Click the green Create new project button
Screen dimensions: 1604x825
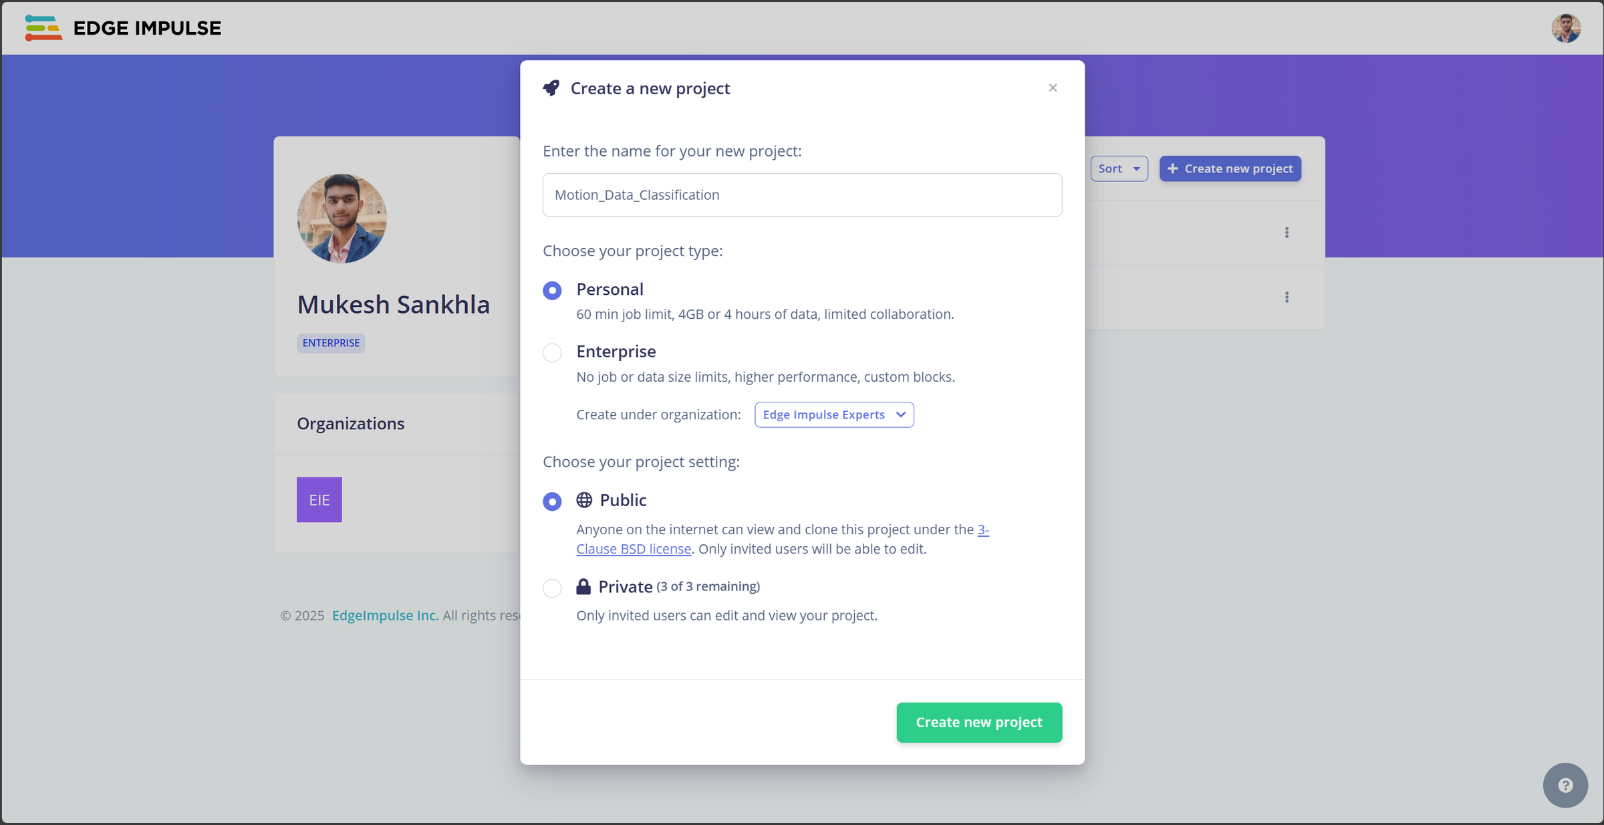pos(979,722)
